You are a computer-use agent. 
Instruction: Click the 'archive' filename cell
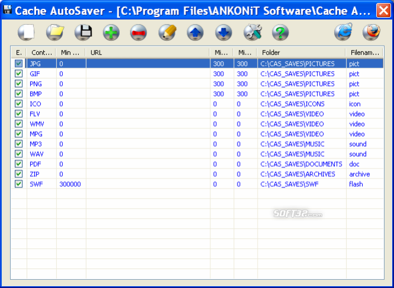coord(365,174)
